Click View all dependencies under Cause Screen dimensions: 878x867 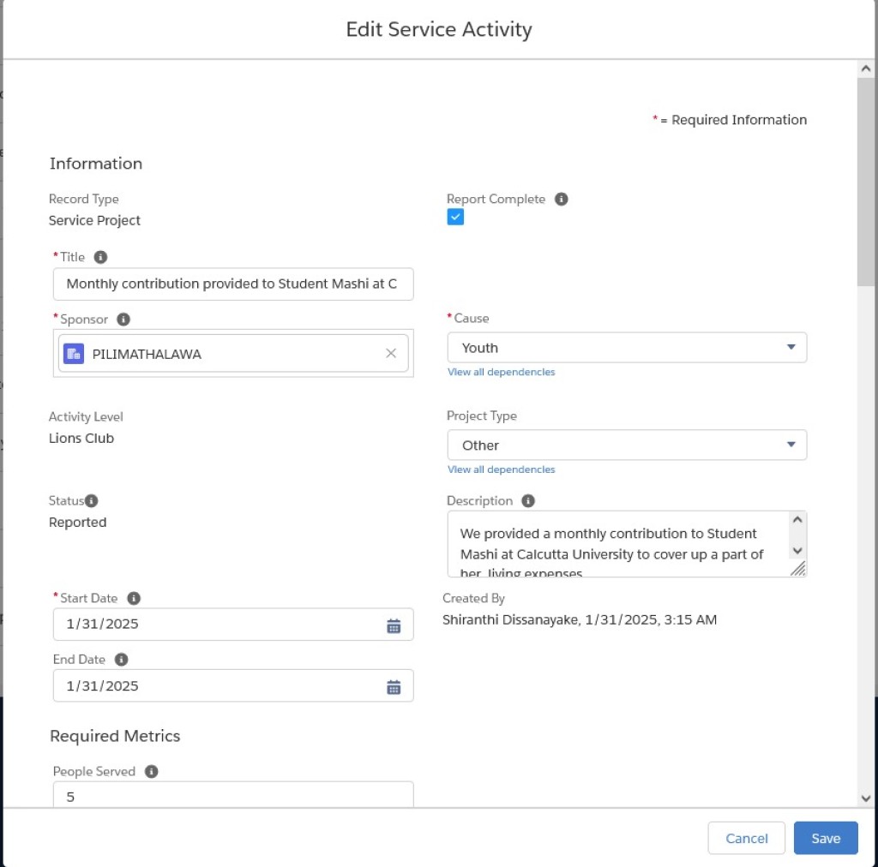pos(501,372)
